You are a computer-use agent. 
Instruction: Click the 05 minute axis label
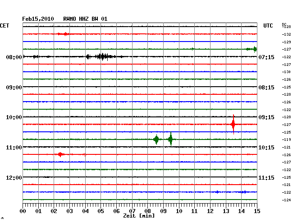tap(101, 211)
